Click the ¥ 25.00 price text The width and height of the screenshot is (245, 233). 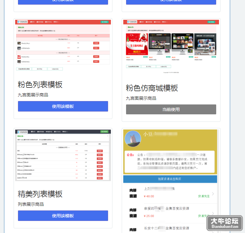(149, 216)
